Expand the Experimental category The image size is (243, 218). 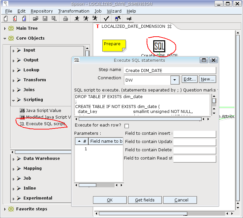pyautogui.click(x=14, y=199)
